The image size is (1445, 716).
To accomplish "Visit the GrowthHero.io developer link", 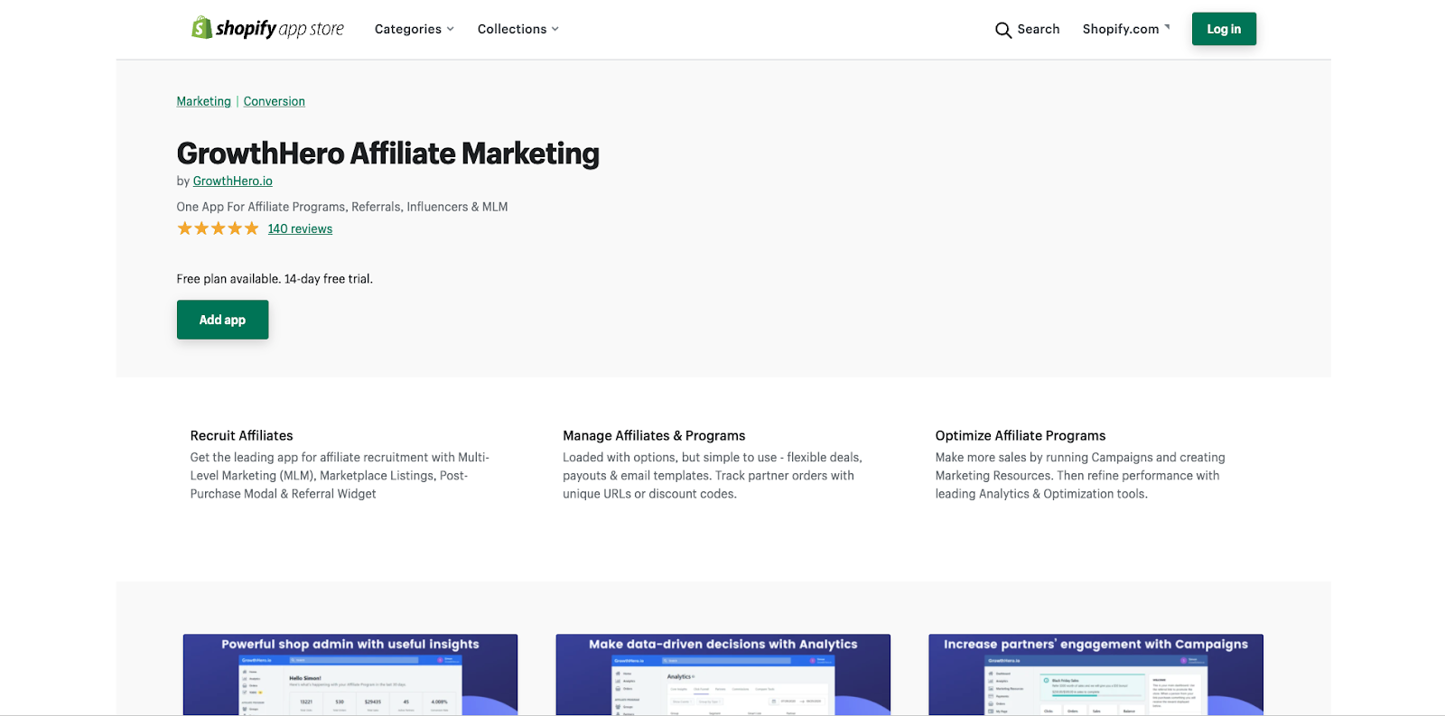I will pos(233,181).
